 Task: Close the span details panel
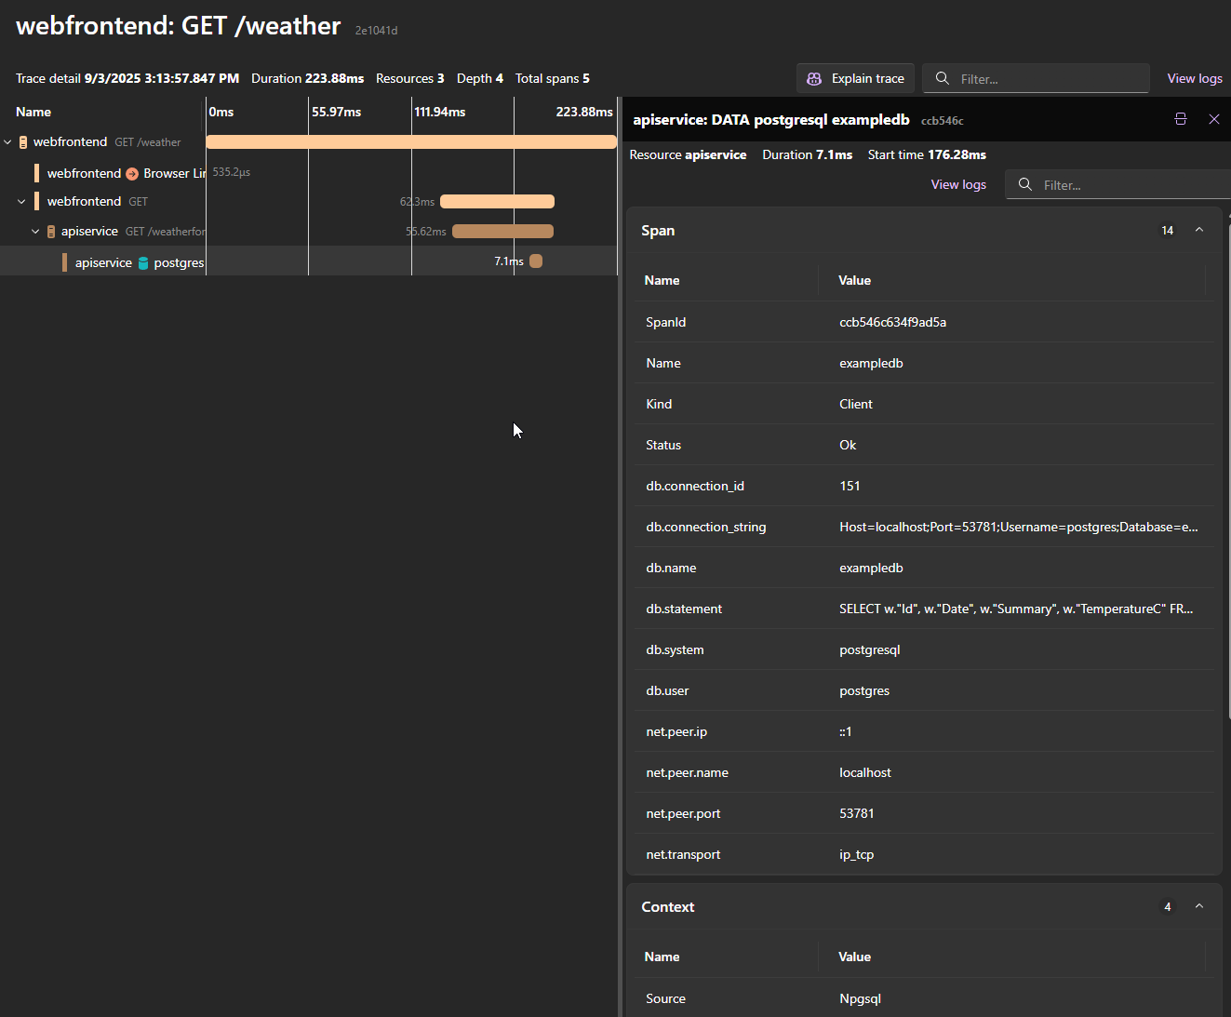point(1214,119)
